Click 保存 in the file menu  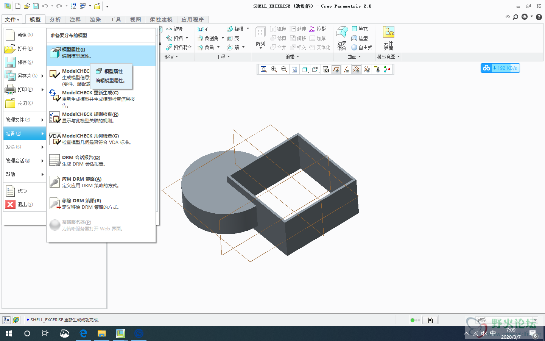25,62
